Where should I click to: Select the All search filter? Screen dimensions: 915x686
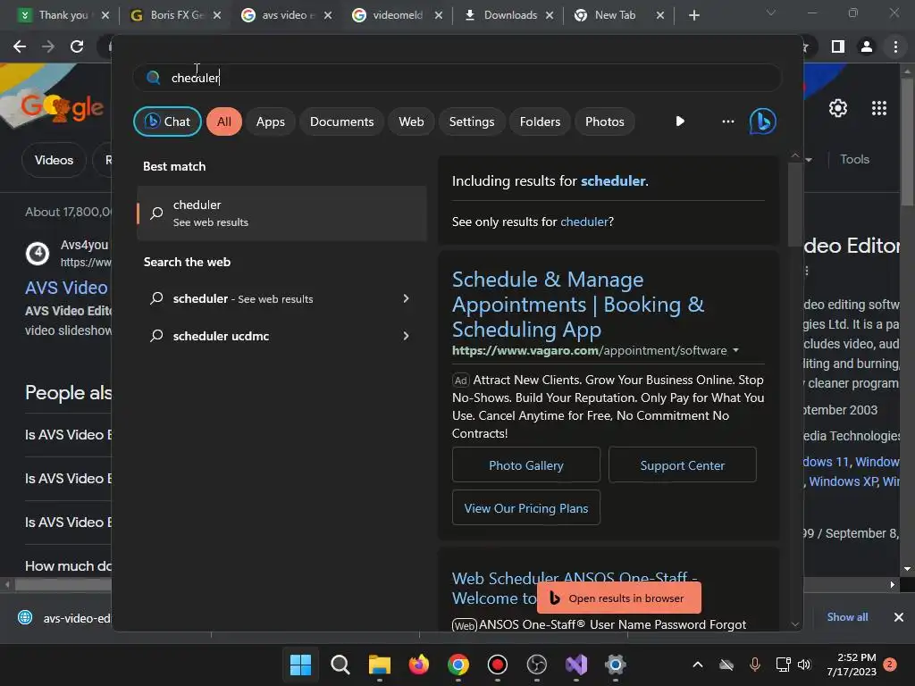(224, 121)
